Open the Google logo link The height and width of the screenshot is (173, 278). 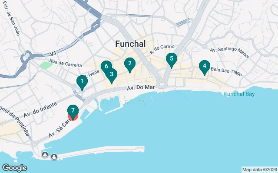[x=14, y=168]
